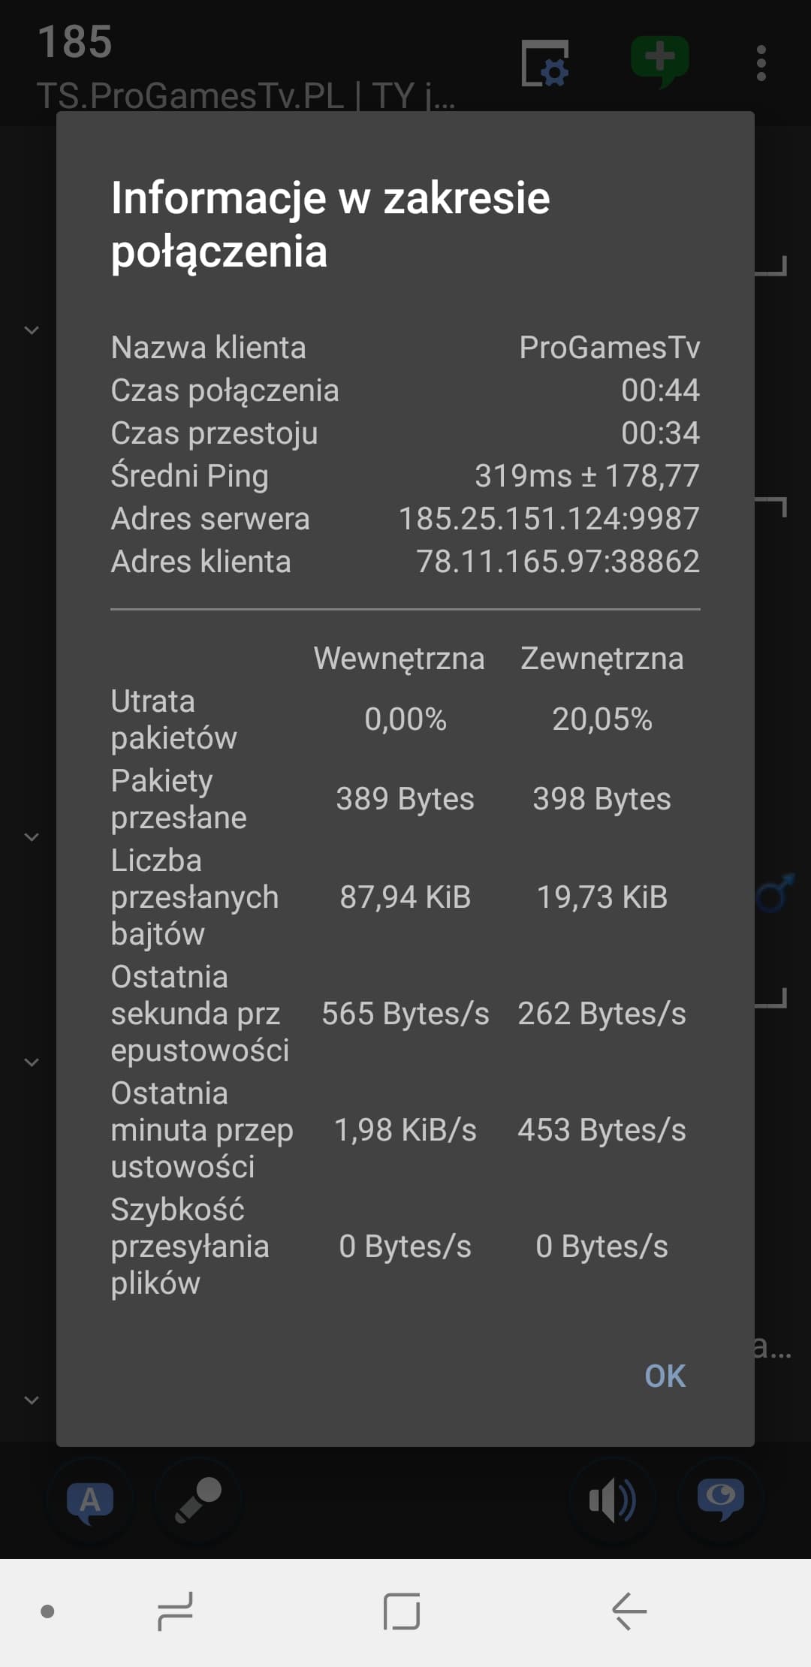Screen dimensions: 811x1667
Task: Expand the chevron left of Nazwa klienta
Action: point(32,330)
